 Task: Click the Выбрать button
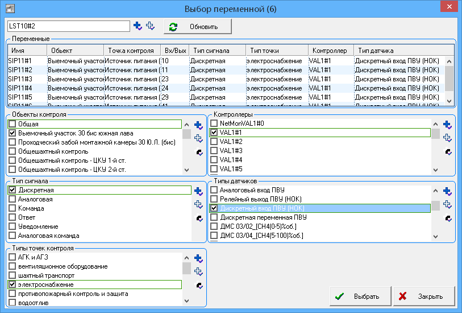pos(360,296)
